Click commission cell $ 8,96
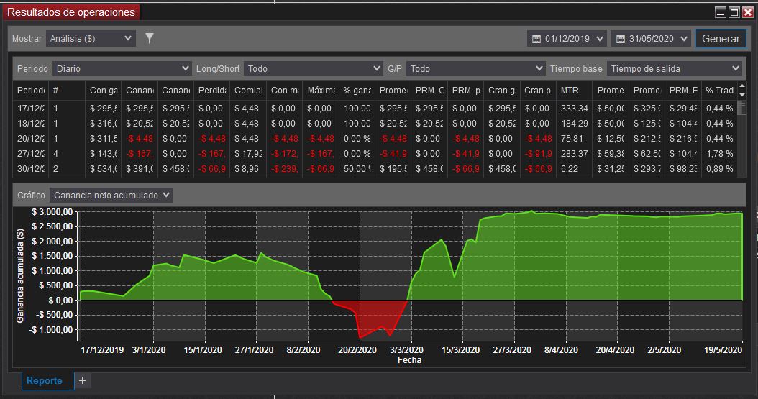The height and width of the screenshot is (399, 758). (x=247, y=168)
